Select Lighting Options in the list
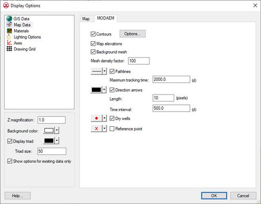The height and width of the screenshot is (204, 261). point(27,37)
